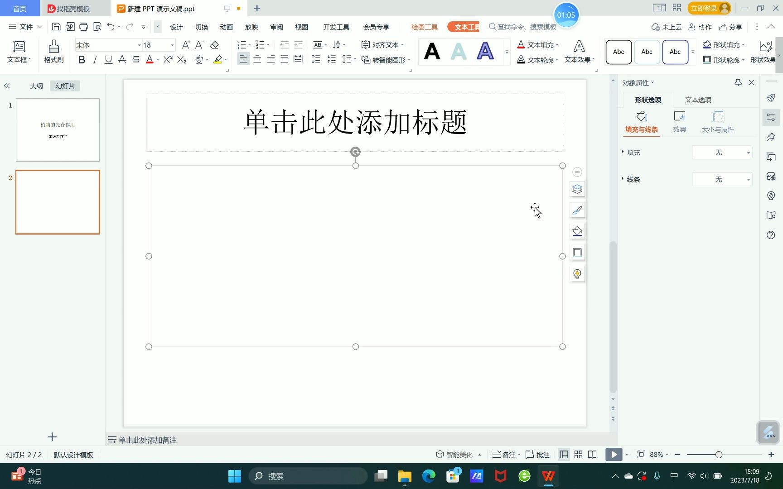This screenshot has height=489, width=783.
Task: Expand the fill dropdown showing 无
Action: (722, 153)
